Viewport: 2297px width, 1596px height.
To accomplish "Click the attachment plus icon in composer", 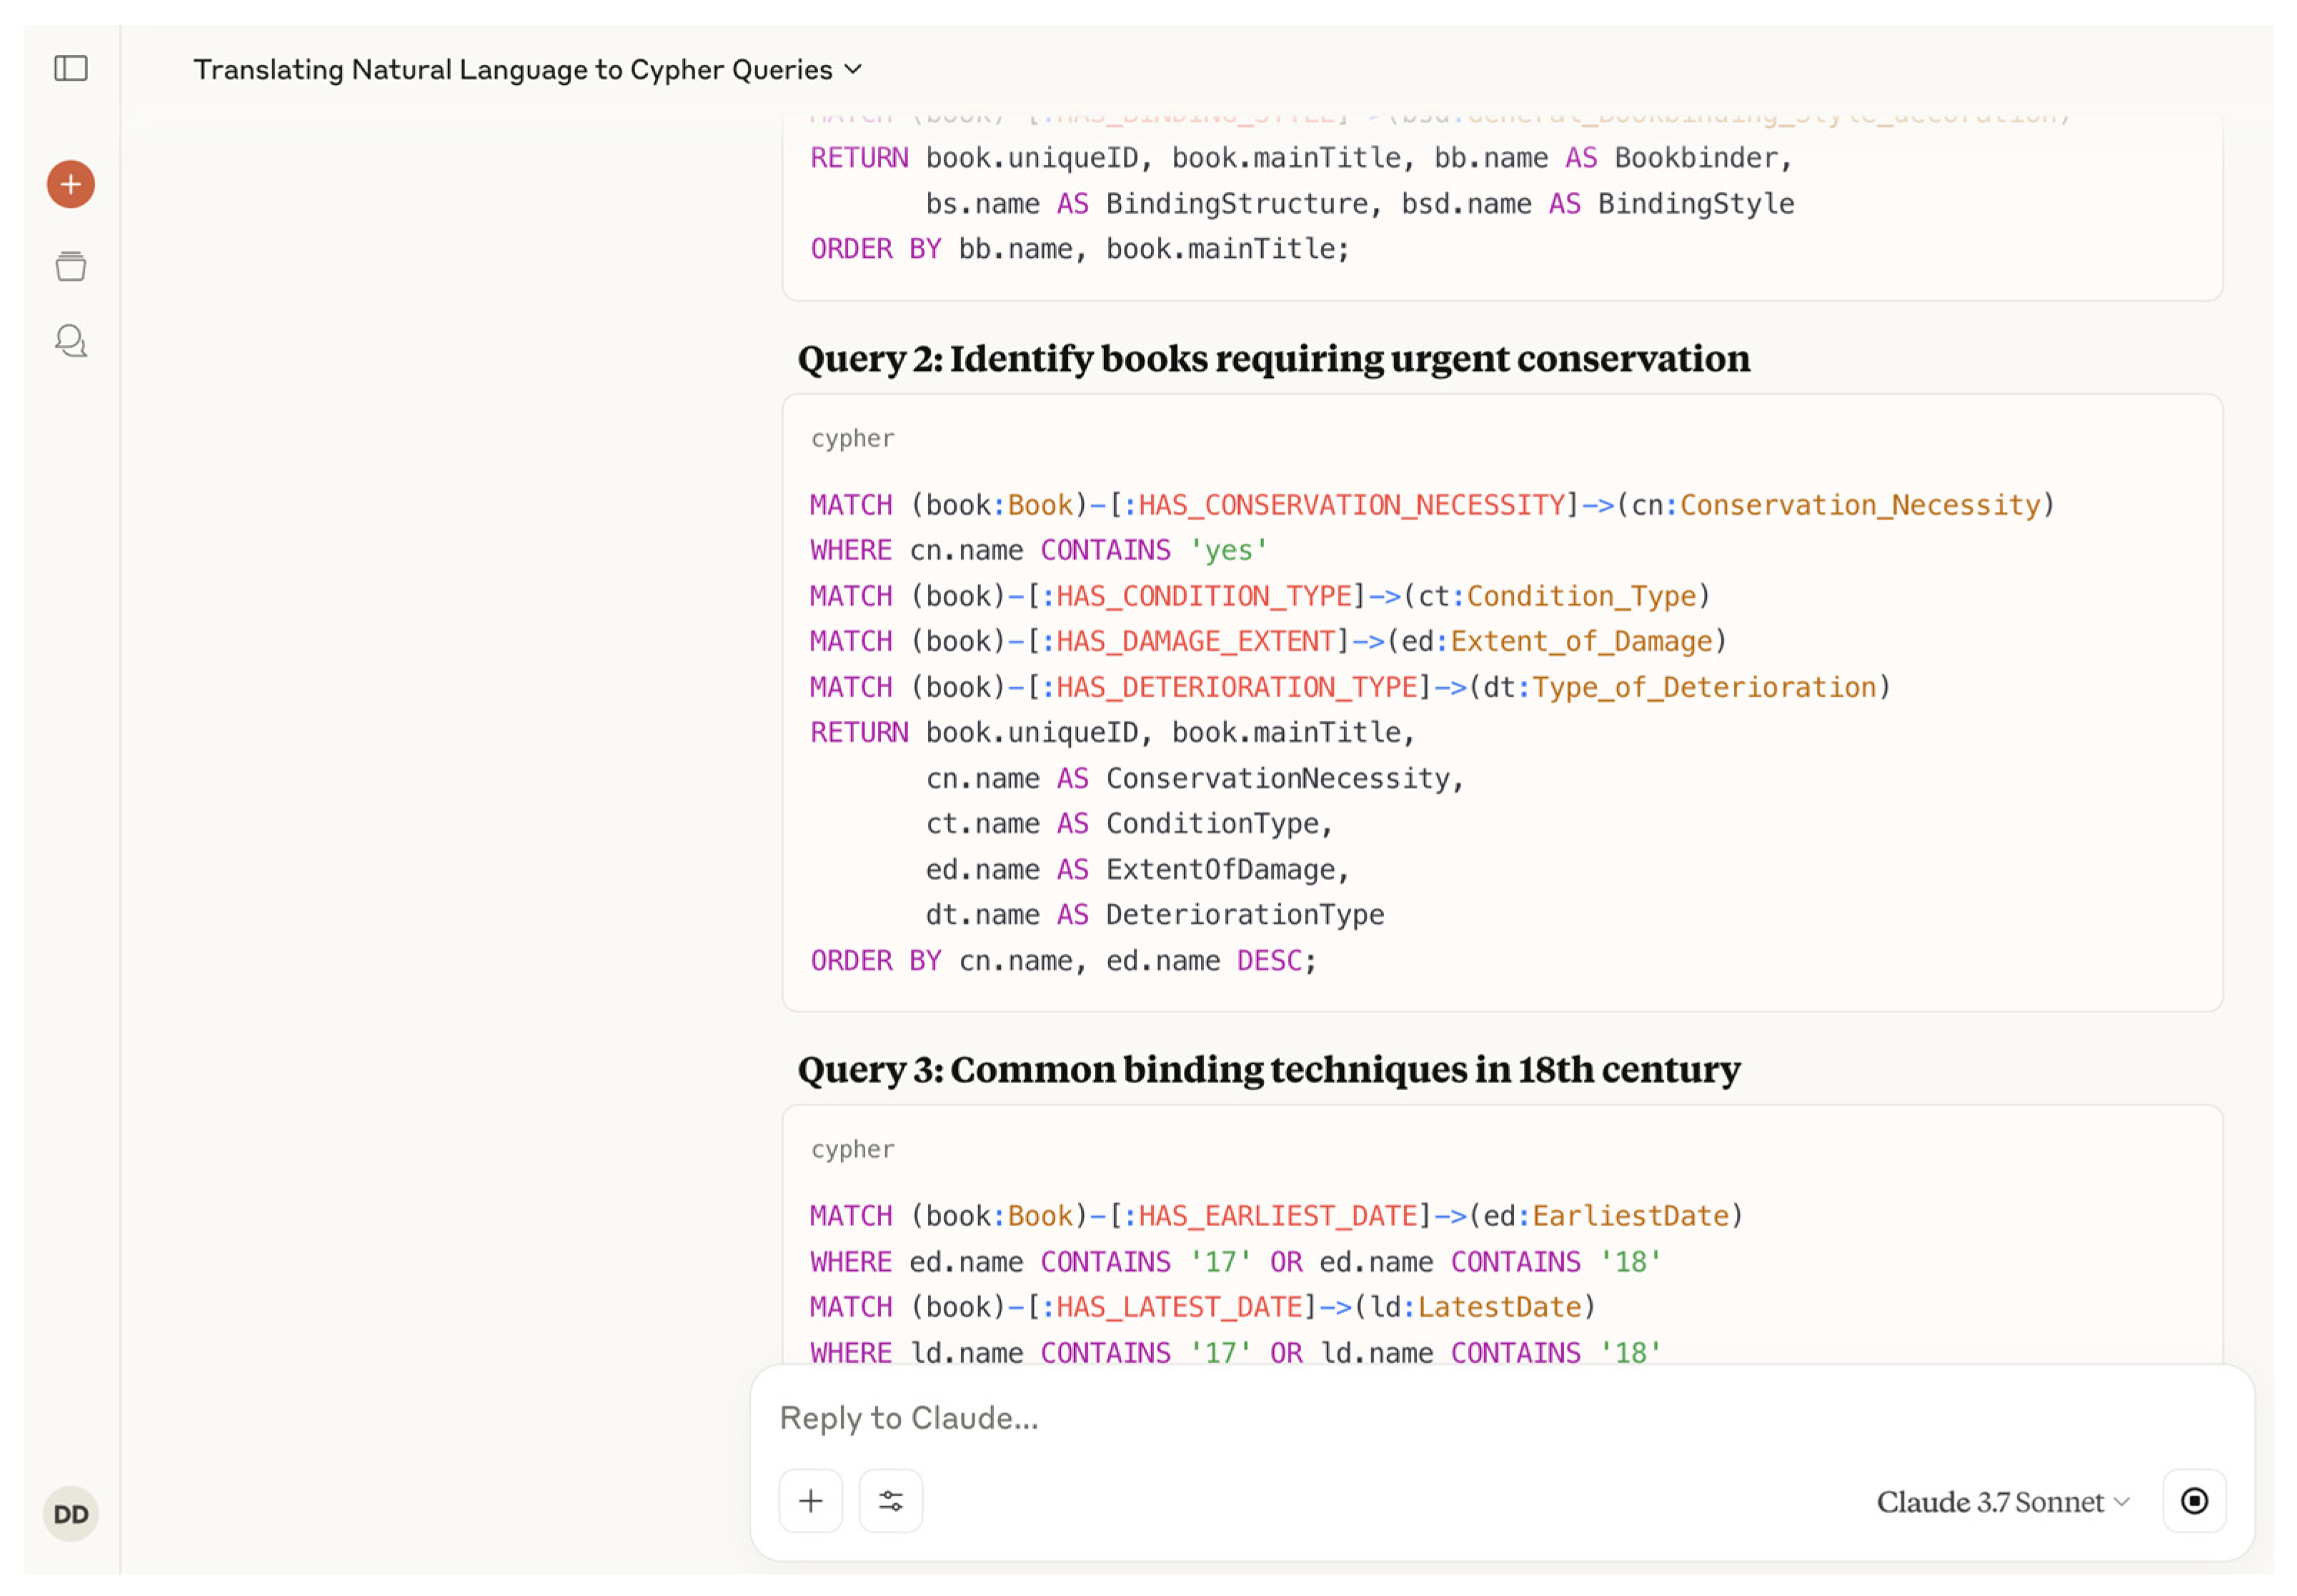I will click(810, 1501).
